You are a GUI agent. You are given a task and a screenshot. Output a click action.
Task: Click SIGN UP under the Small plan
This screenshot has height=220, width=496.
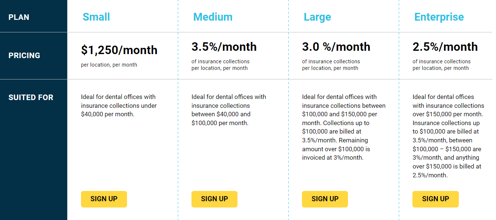click(x=104, y=199)
